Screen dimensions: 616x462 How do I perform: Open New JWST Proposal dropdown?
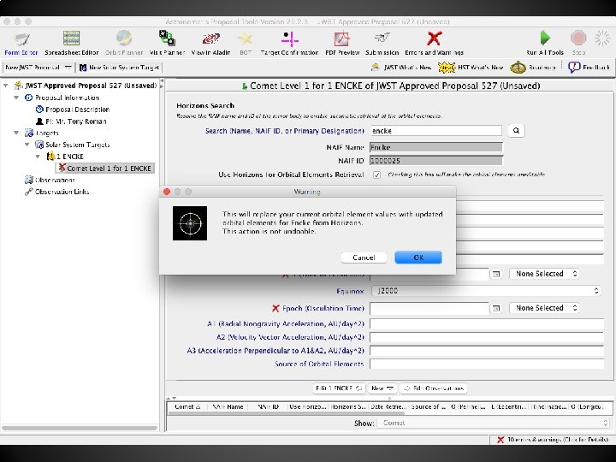(x=38, y=68)
